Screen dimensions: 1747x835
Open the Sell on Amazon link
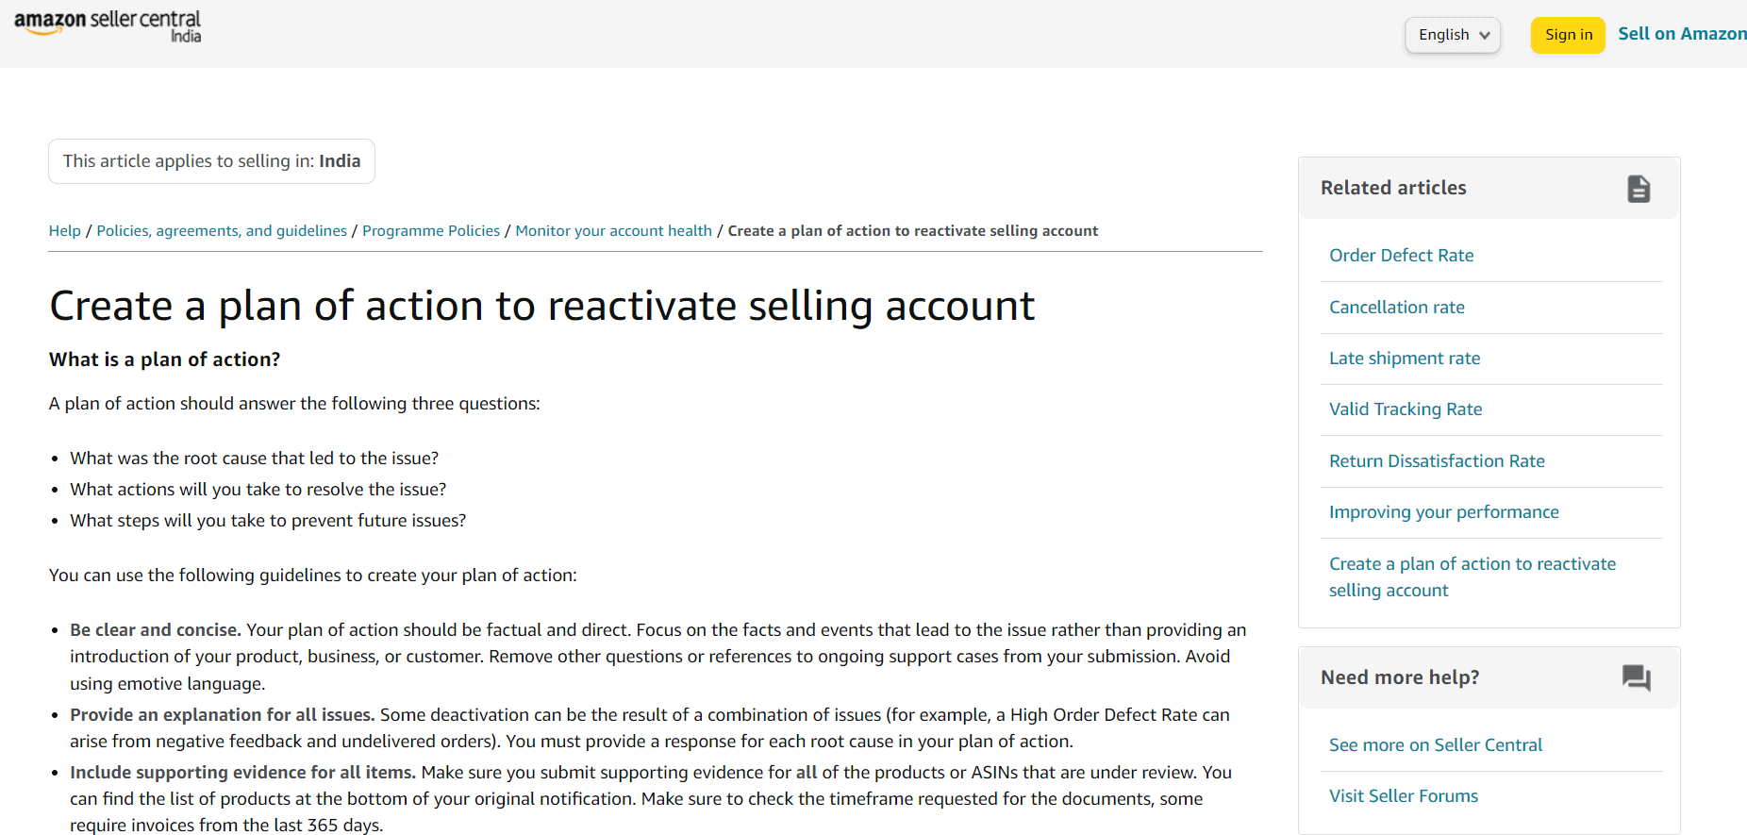1681,34
